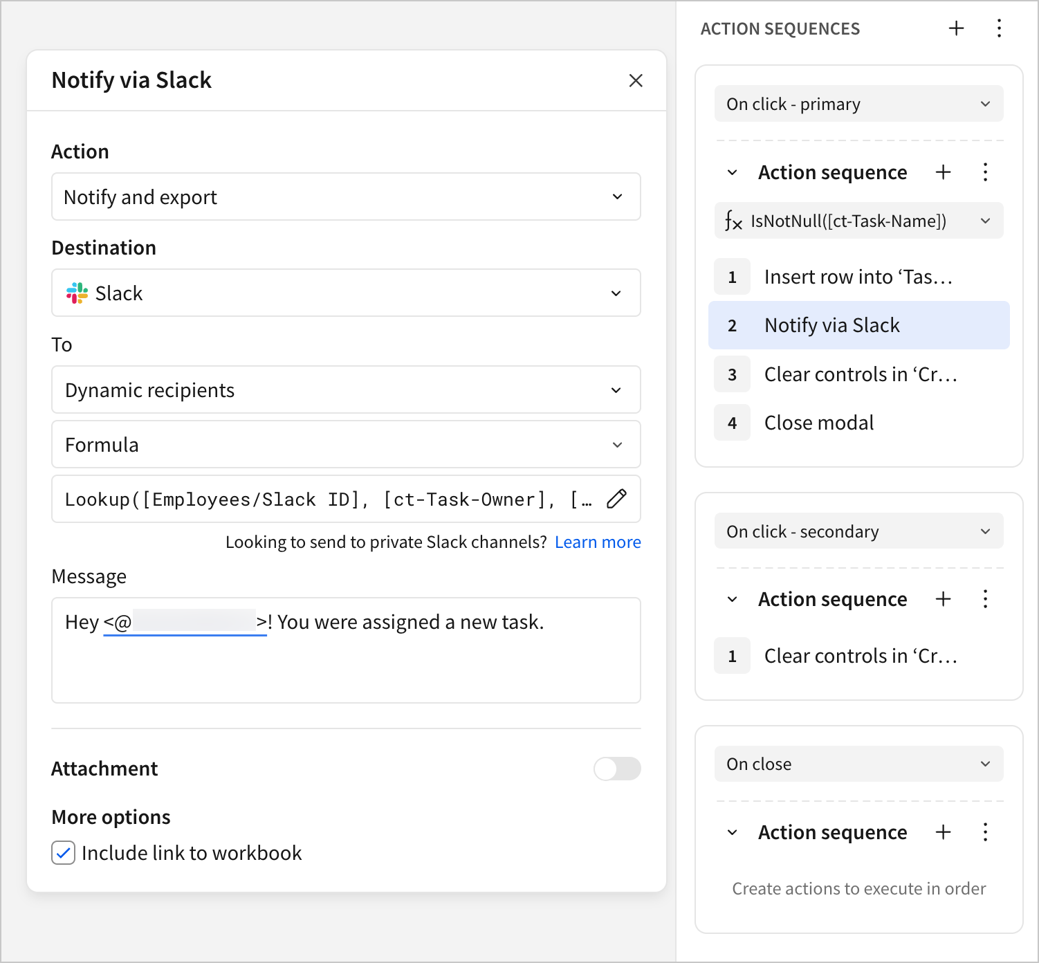Image resolution: width=1039 pixels, height=963 pixels.
Task: Add an action to the On close sequence
Action: pos(944,832)
